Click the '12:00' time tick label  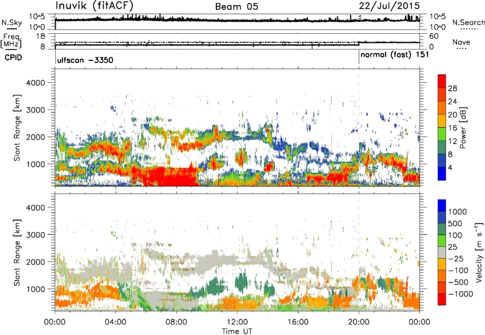tap(237, 322)
